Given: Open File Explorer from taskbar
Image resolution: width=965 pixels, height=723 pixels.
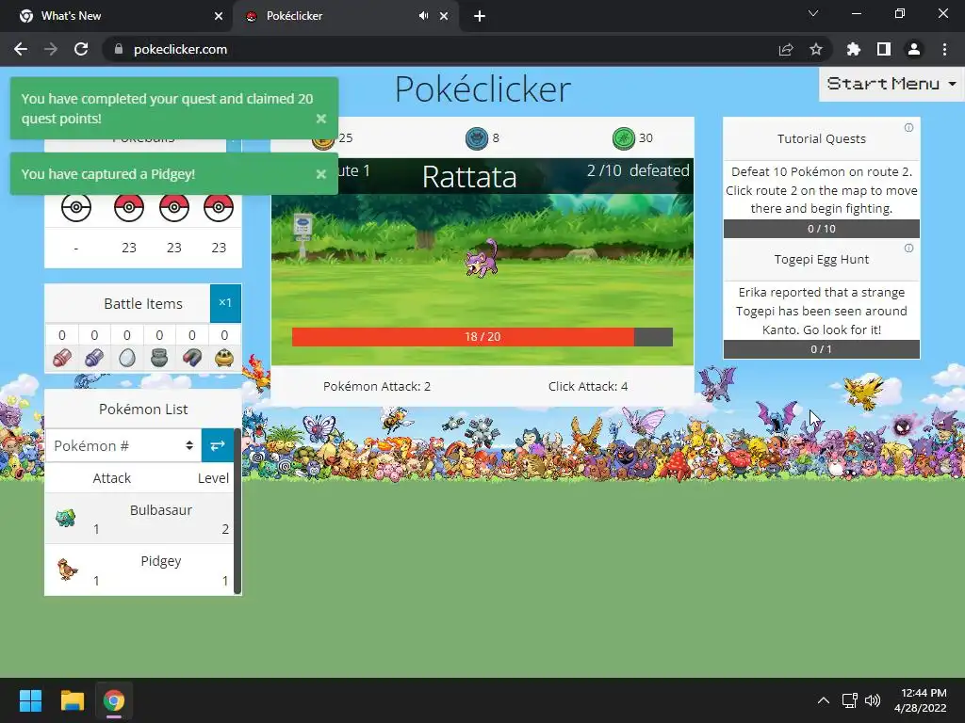Looking at the screenshot, I should click(x=72, y=700).
